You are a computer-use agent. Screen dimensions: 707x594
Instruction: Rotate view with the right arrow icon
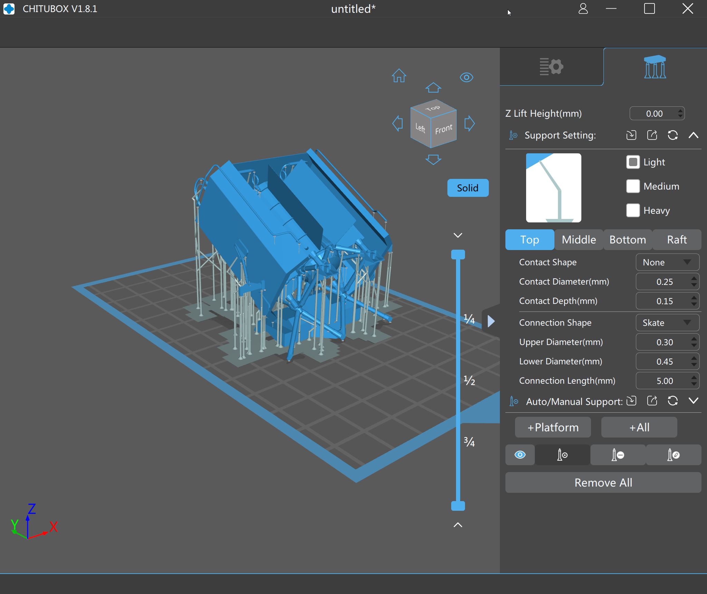(469, 123)
